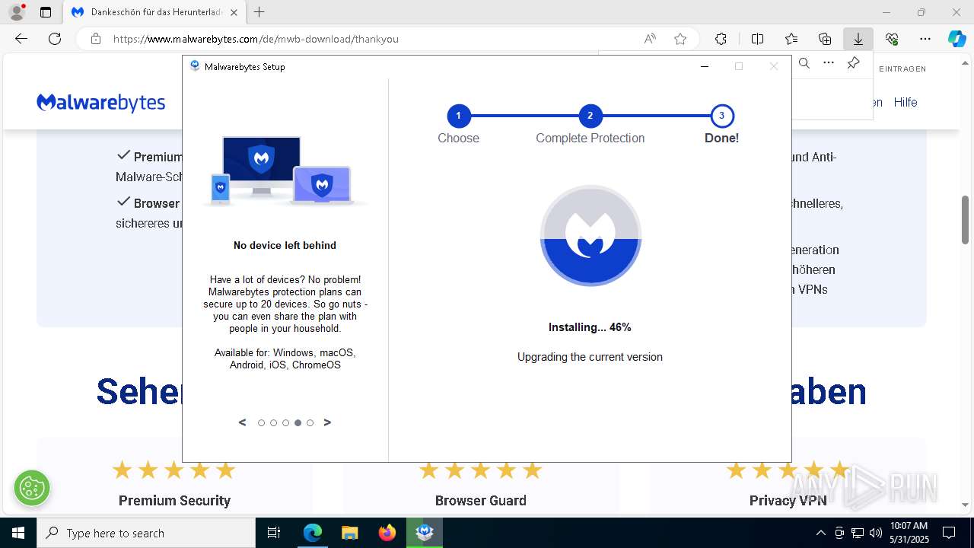Viewport: 974px width, 548px height.
Task: Select the fourth carousel dot indicator
Action: click(x=298, y=423)
